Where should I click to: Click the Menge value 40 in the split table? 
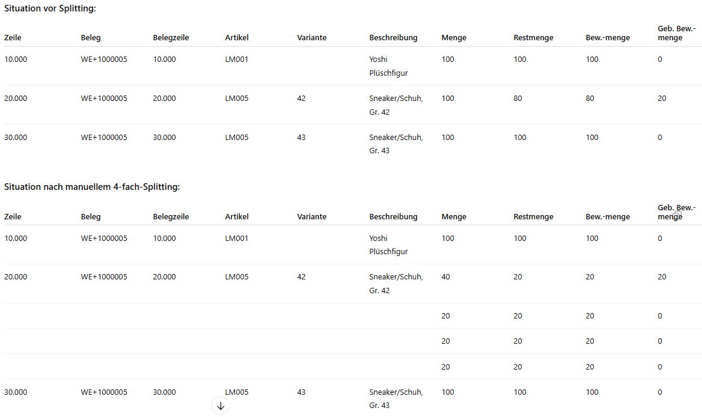445,277
